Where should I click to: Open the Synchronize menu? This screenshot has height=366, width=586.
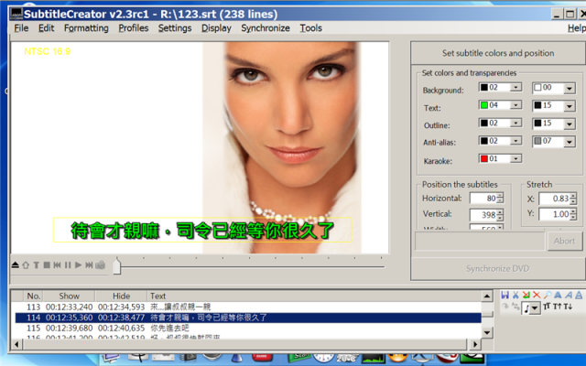coord(266,28)
